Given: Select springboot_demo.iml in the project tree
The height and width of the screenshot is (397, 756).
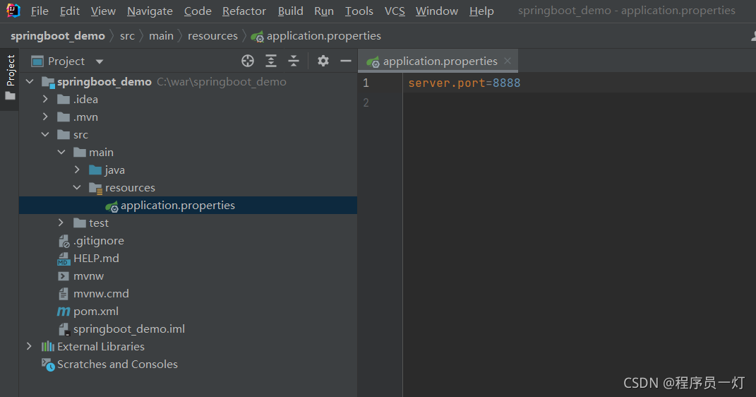Looking at the screenshot, I should click(x=129, y=329).
